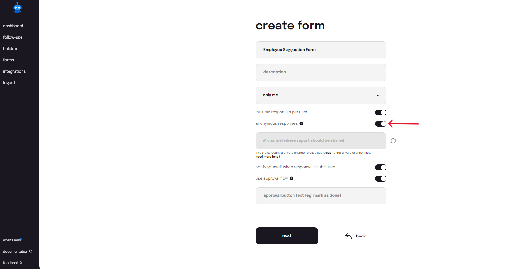Click info icon beside use approval flow

pos(292,178)
